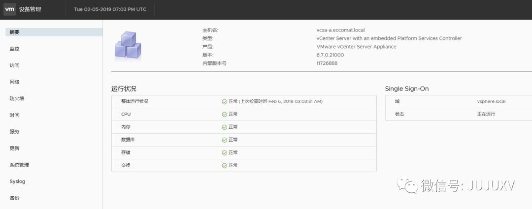The image size is (532, 209).
Task: Click the 交换 row label
Action: point(126,165)
